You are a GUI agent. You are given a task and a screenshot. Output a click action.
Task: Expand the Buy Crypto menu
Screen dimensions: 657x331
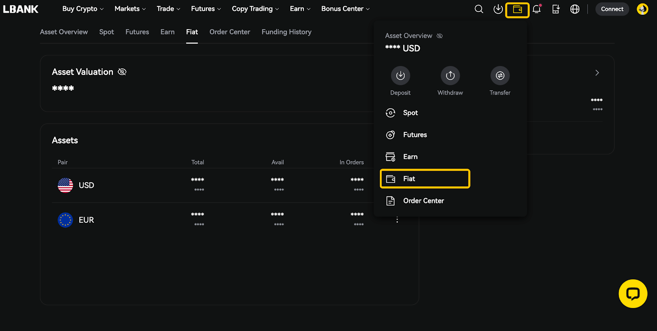click(x=83, y=9)
